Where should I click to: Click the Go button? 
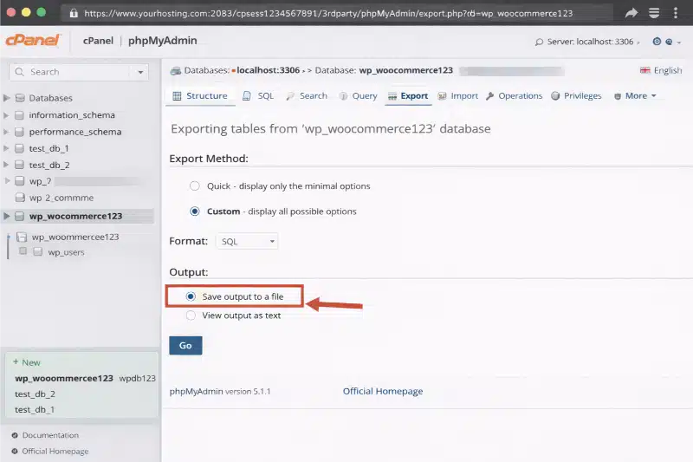[185, 345]
